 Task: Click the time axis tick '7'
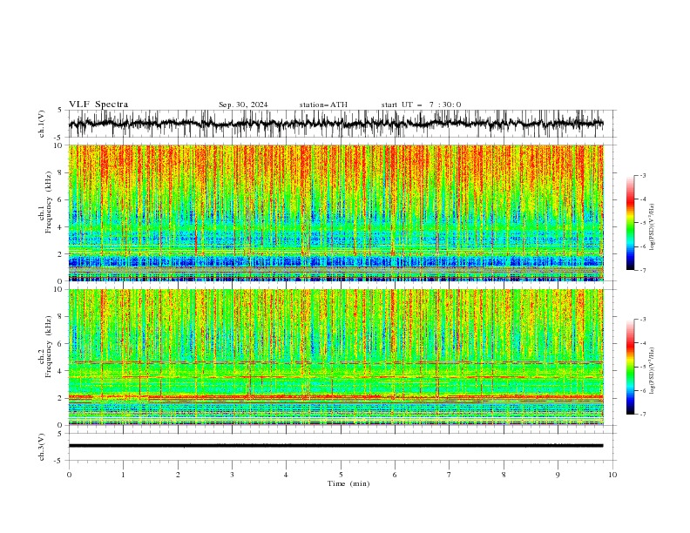(x=450, y=475)
